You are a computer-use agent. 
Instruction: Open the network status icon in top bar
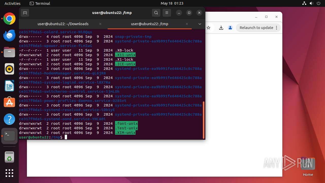pyautogui.click(x=304, y=3)
